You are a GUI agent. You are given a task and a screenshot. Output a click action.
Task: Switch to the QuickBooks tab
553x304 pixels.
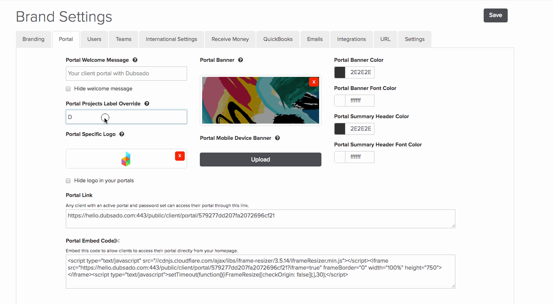278,39
